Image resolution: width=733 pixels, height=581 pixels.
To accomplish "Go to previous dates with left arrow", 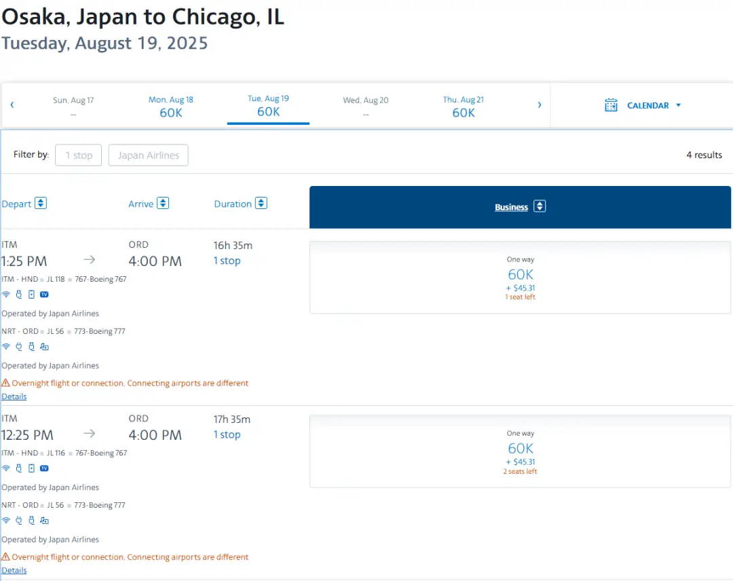I will point(12,105).
